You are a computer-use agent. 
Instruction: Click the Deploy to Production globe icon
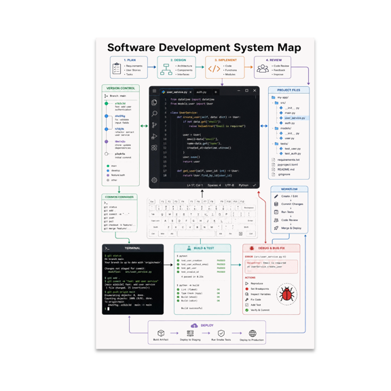click(x=253, y=333)
